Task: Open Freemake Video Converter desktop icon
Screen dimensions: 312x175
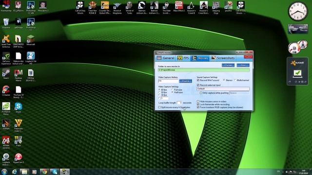Action: point(19,126)
